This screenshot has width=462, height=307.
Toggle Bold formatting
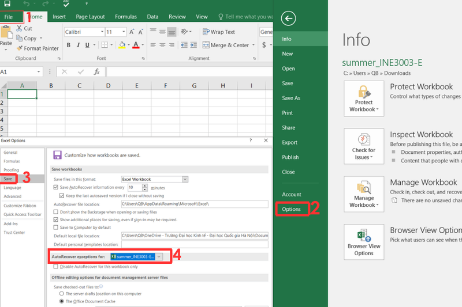coord(69,45)
